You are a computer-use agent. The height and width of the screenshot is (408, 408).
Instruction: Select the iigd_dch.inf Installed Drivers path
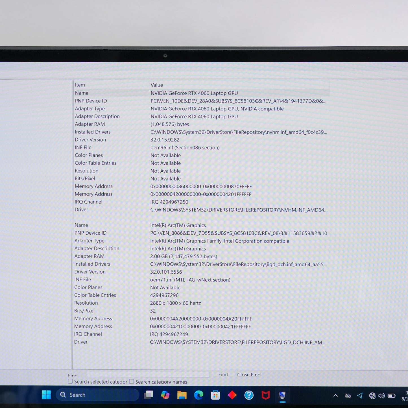[239, 264]
